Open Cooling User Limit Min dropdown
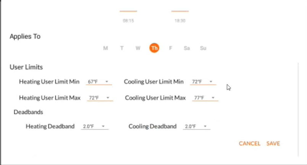The width and height of the screenshot is (307, 165). (x=203, y=82)
